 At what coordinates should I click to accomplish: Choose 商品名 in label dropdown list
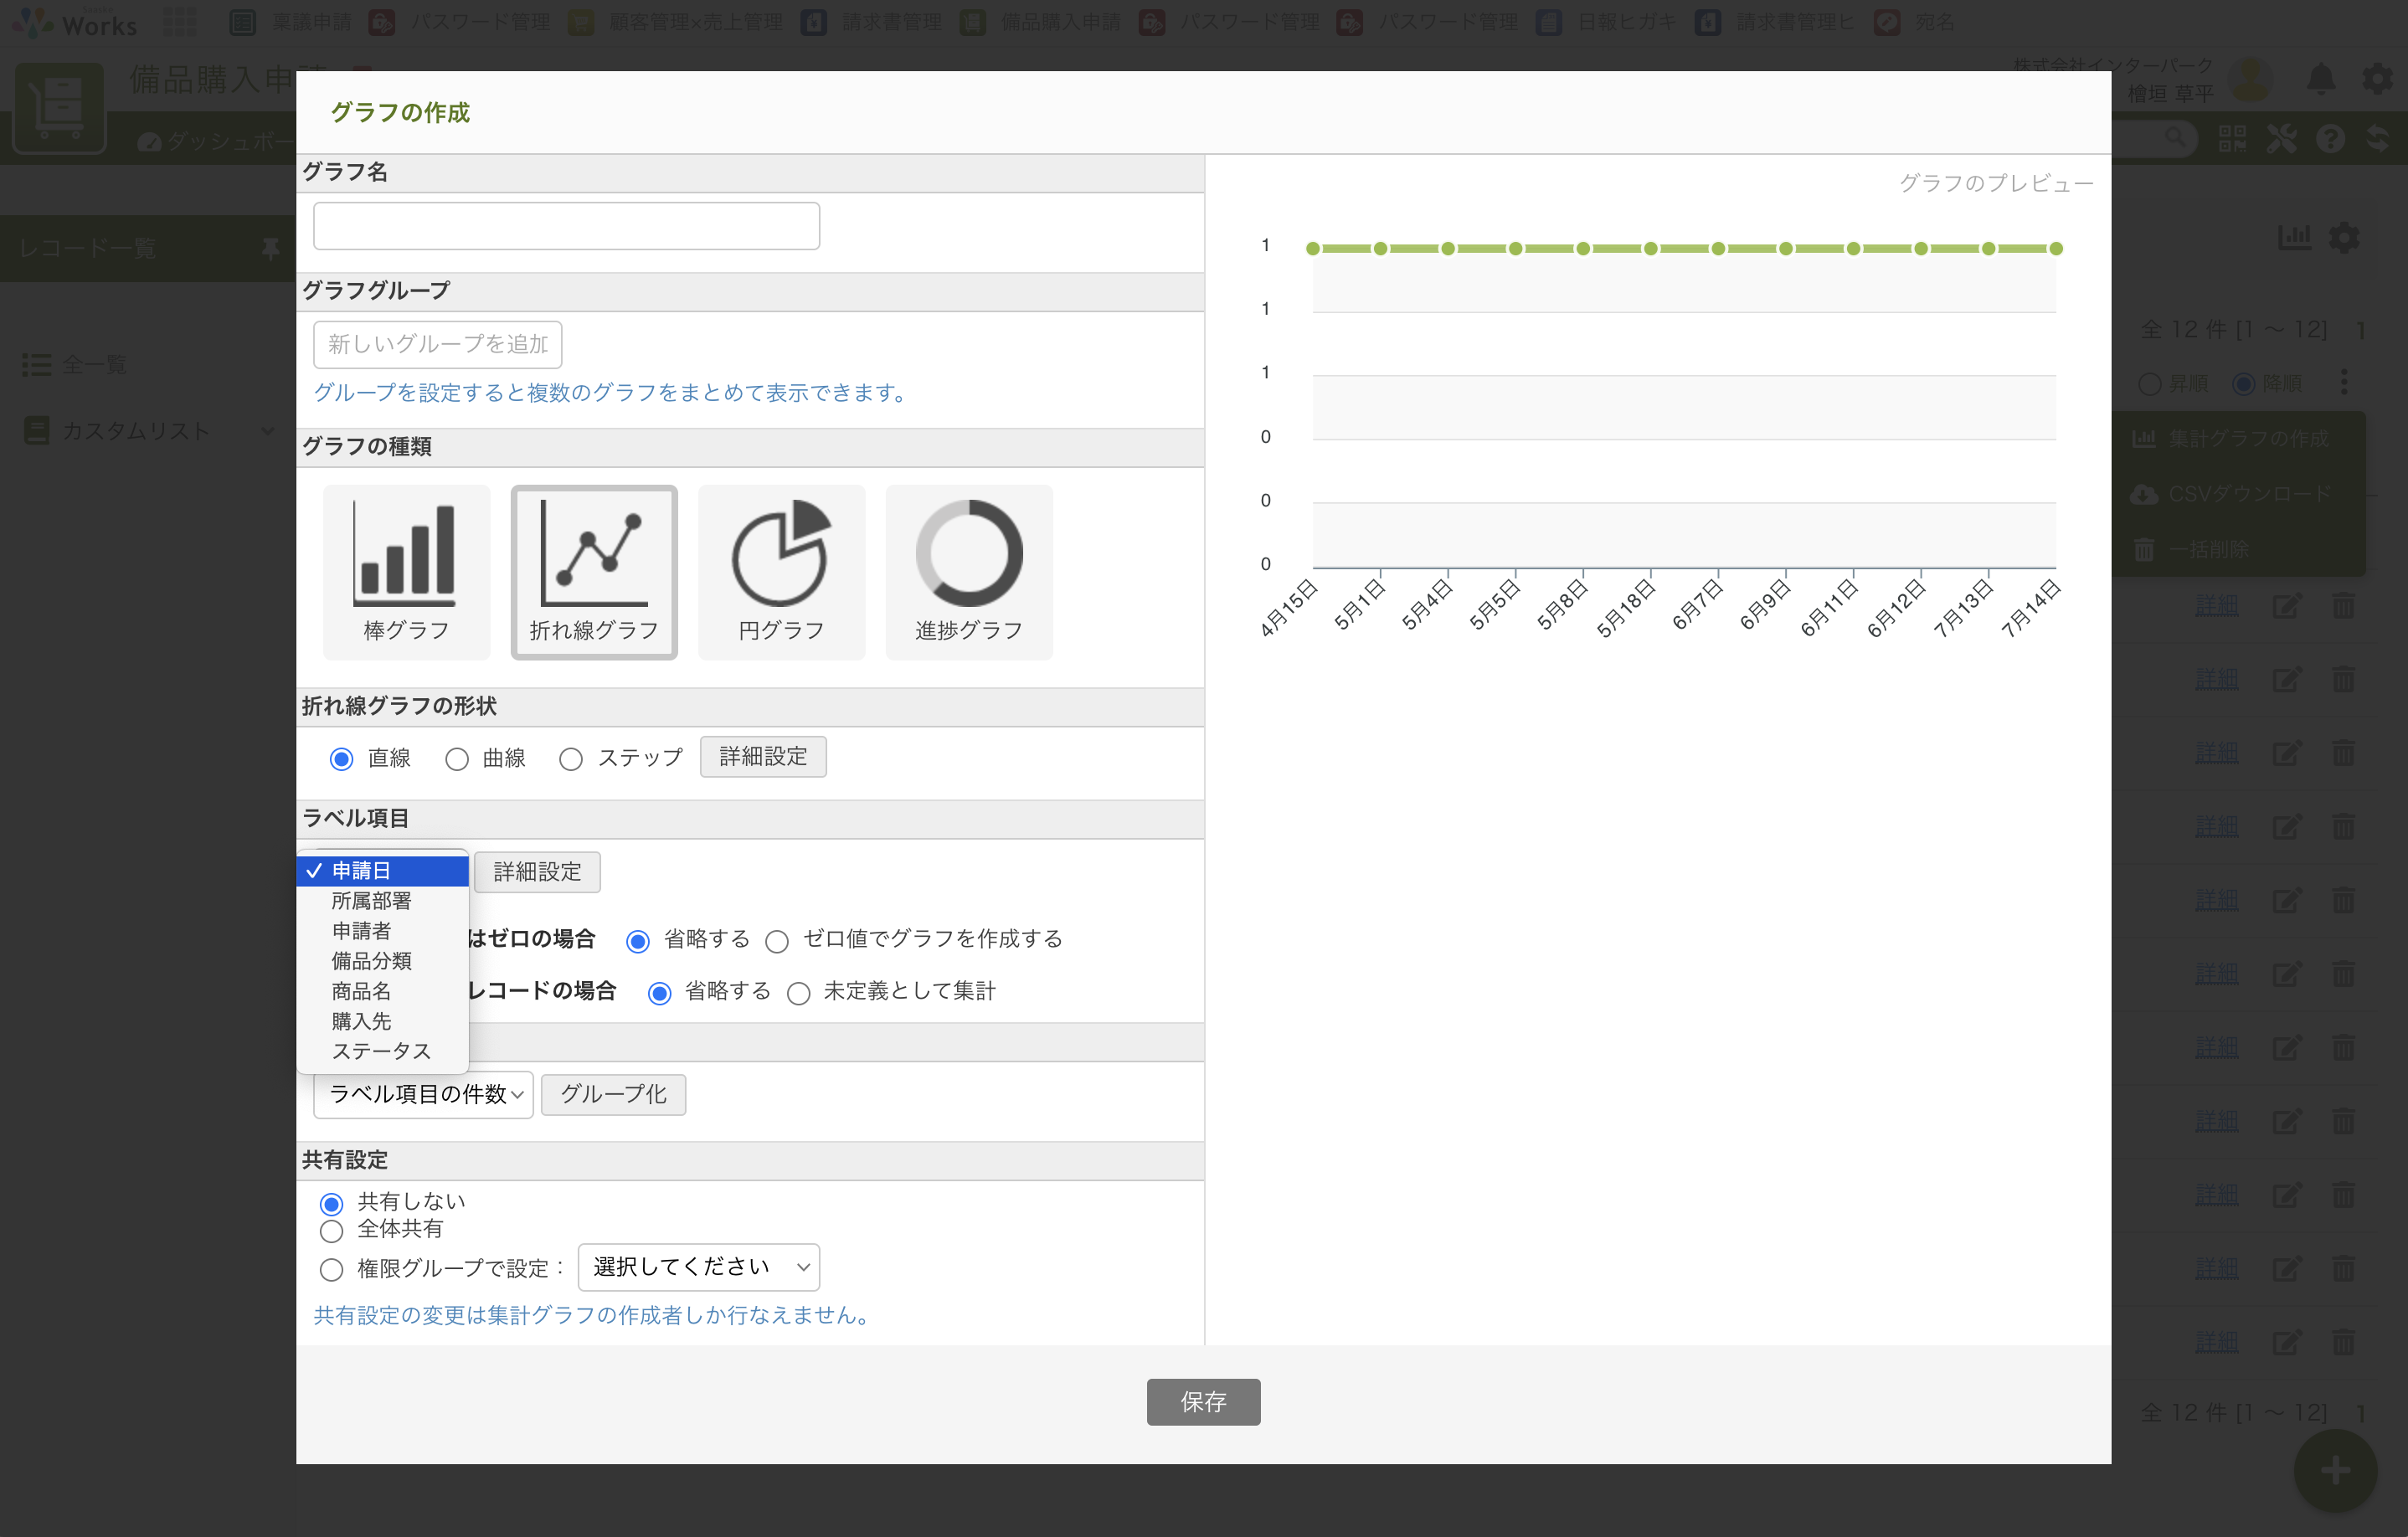(x=382, y=991)
